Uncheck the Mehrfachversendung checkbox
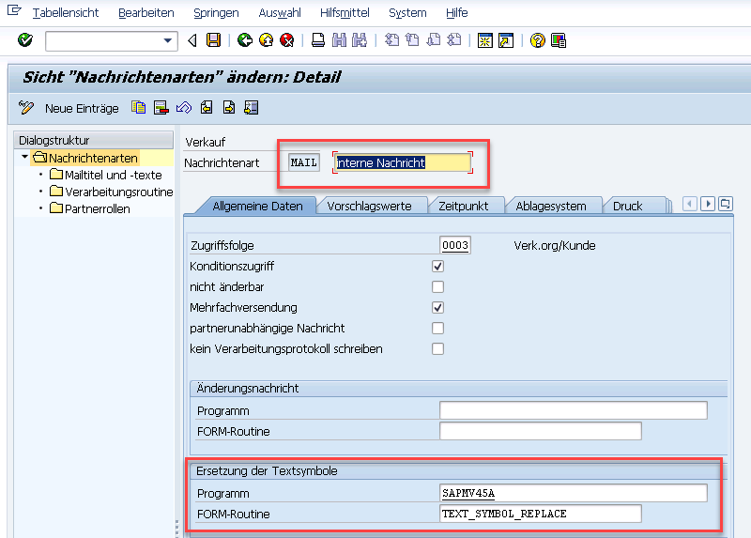 [437, 307]
